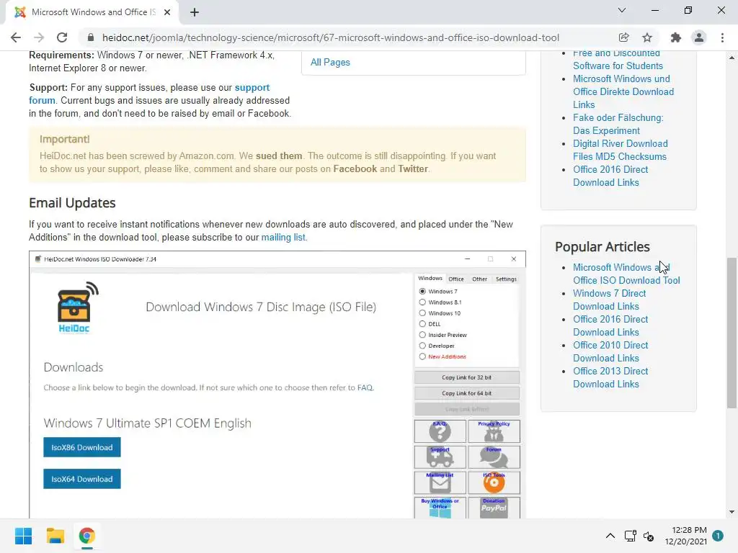
Task: Open File Explorer from the taskbar
Action: [55, 536]
